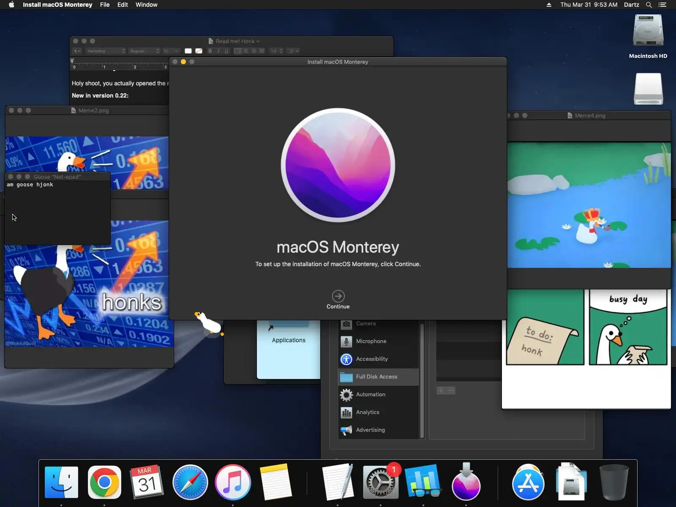Toggle Italic in the TextEdit toolbar
Screen dimensions: 676x507
pos(218,51)
